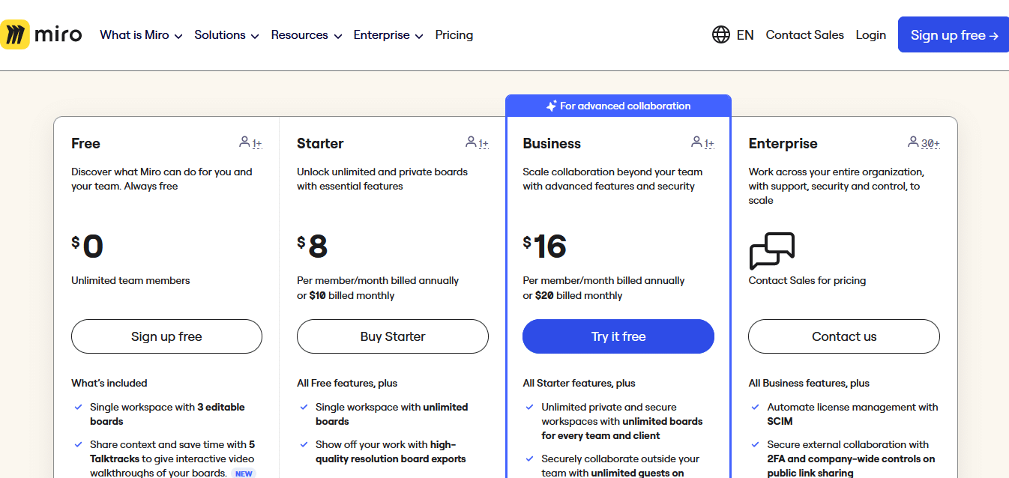Expand the Enterprise dropdown in navbar
Viewport: 1009px width, 478px height.
[388, 35]
